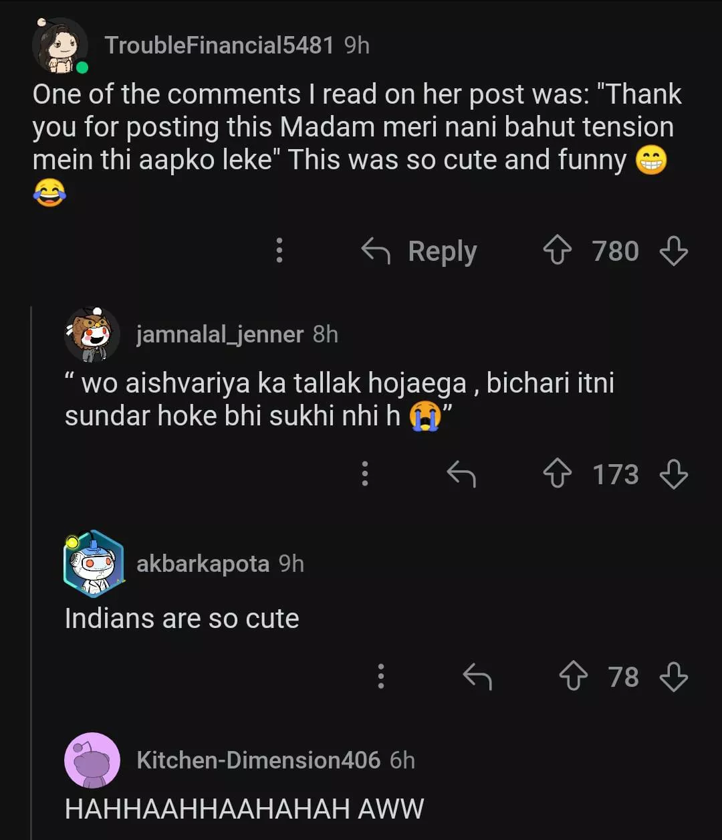Downvote TroubleFinancial5481's comment
Viewport: 722px width, 840px height.
pos(673,251)
